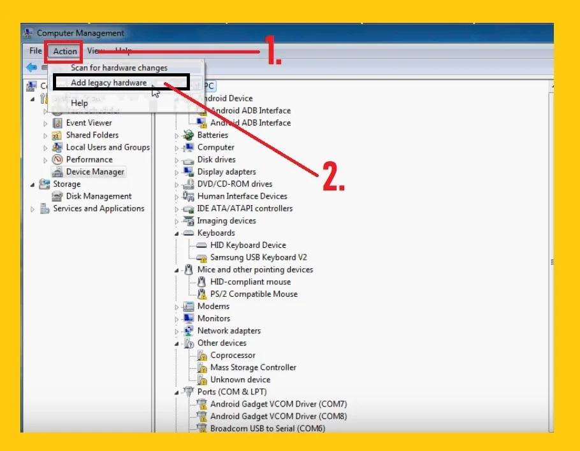Viewport: 580px width, 451px height.
Task: Choose Add legacy hardware
Action: point(108,82)
